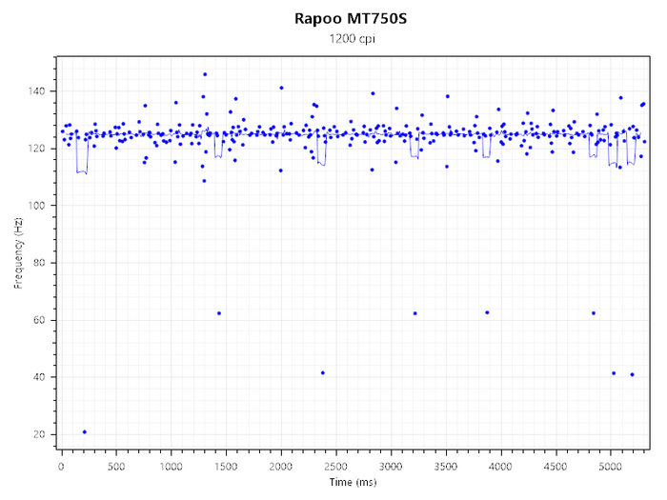
Task: Click the x-axis tick label 2500
Action: point(336,467)
